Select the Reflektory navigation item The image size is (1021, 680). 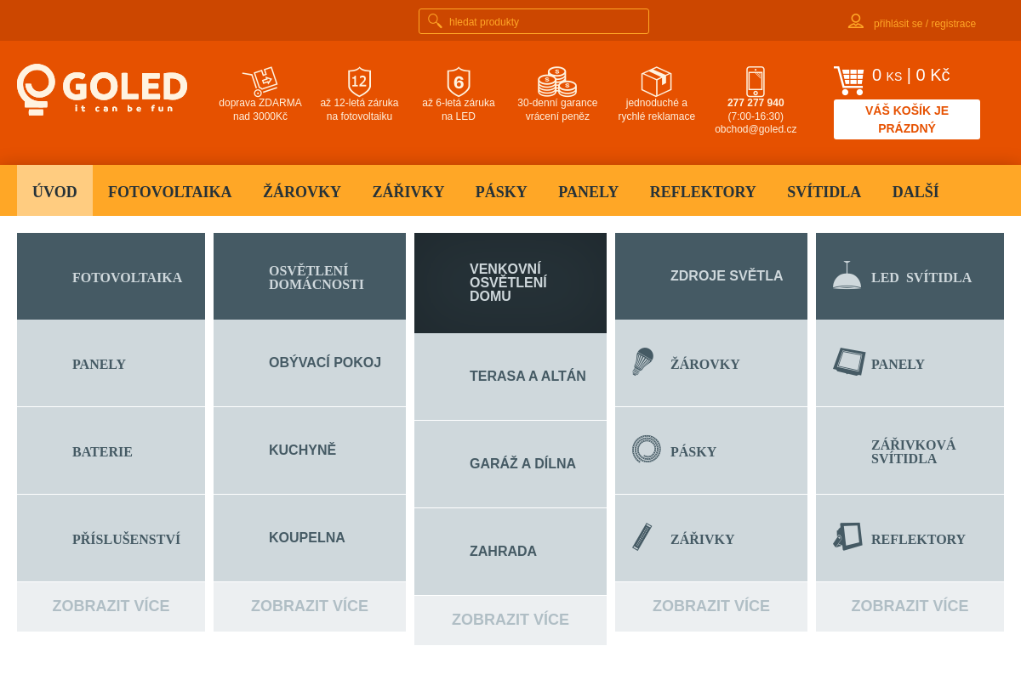702,192
